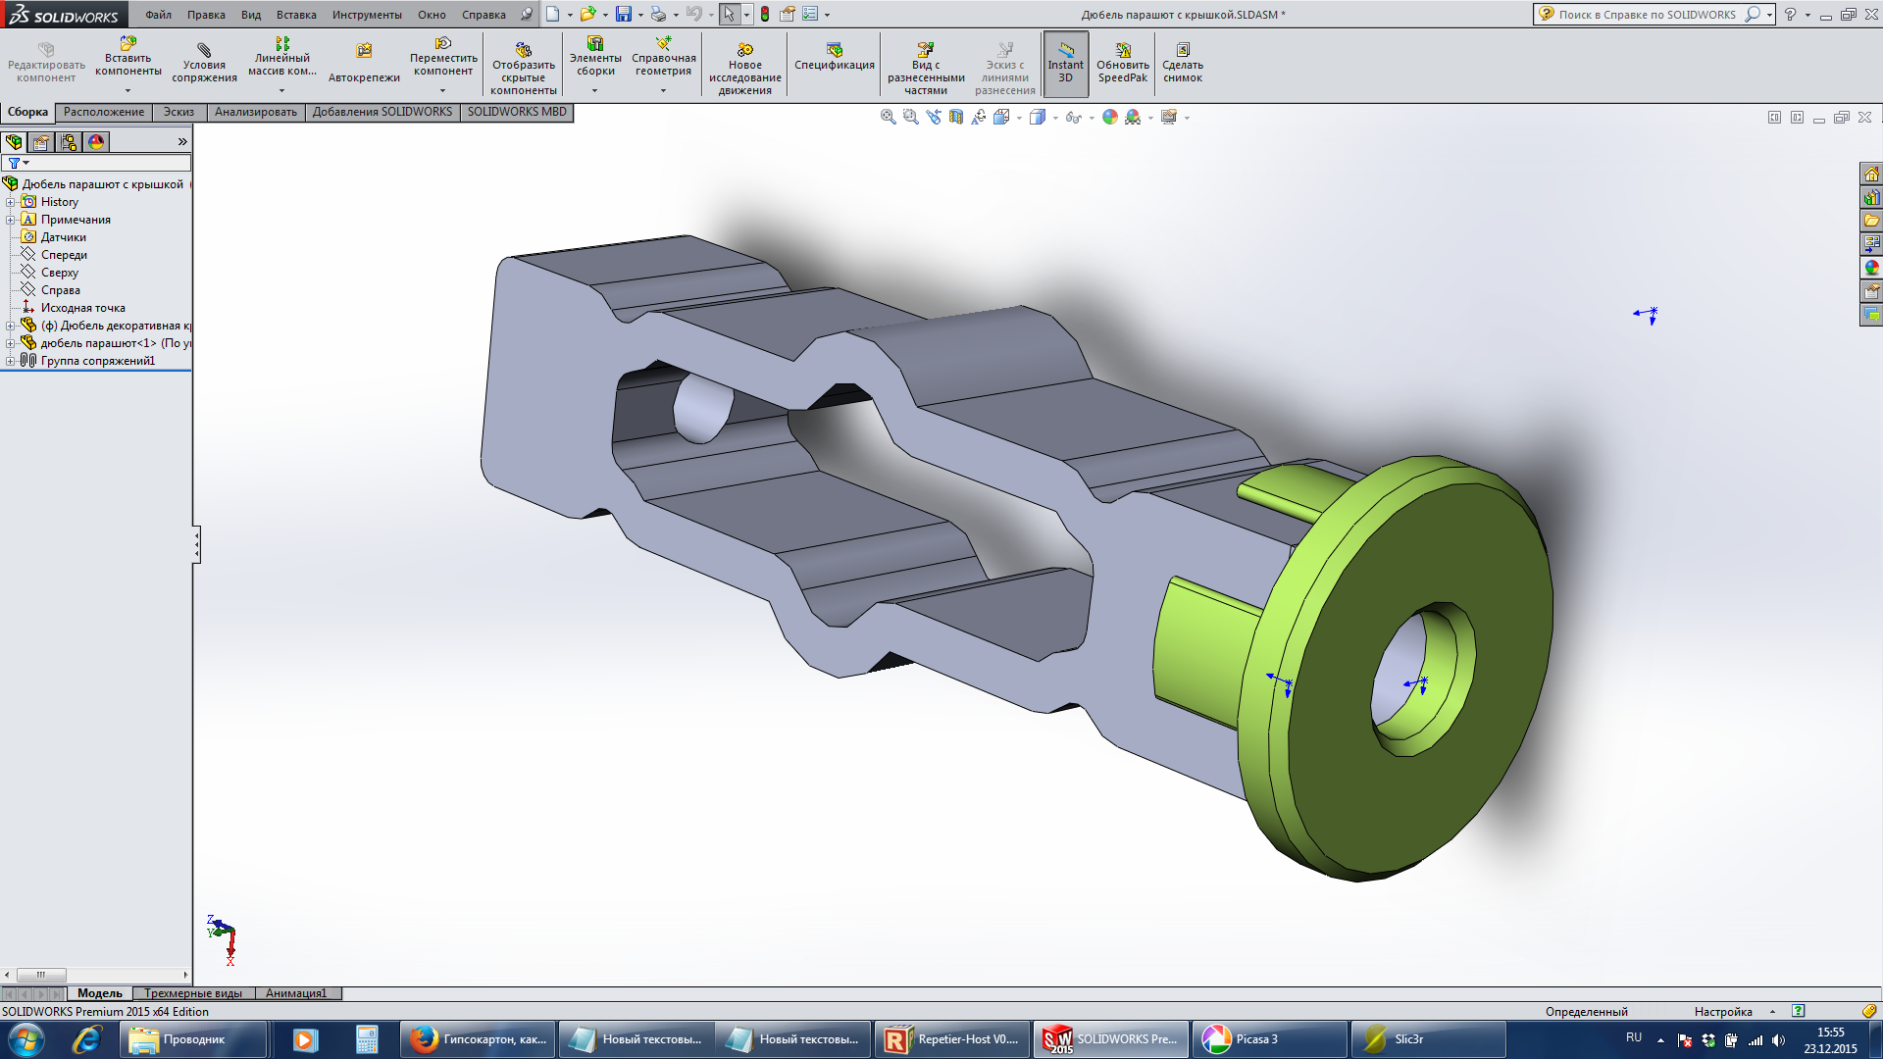
Task: Click Move Component (Переместить компонент) tool
Action: (443, 59)
